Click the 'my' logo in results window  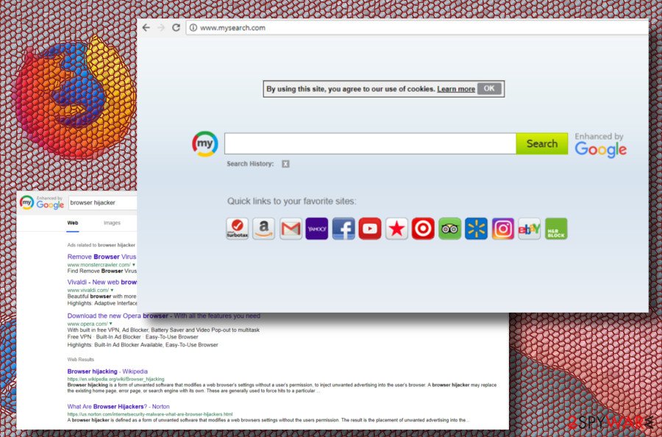click(x=26, y=202)
